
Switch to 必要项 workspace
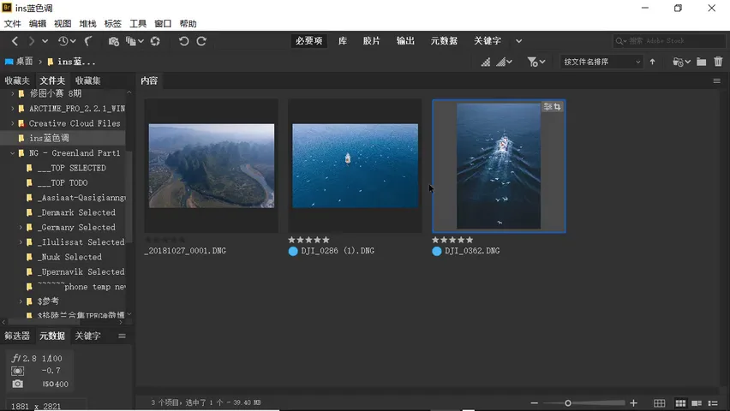[x=308, y=41]
